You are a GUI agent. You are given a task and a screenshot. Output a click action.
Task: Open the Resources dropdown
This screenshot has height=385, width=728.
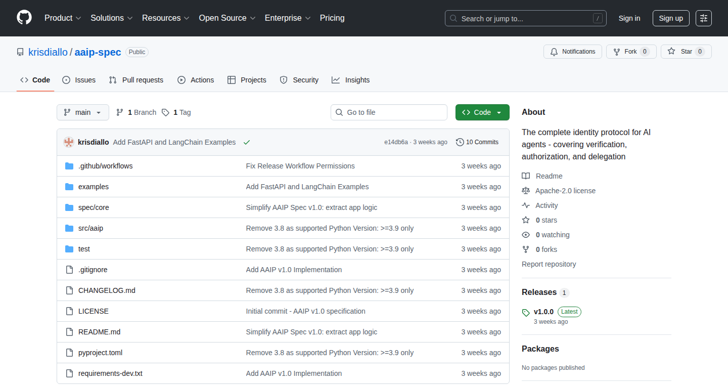point(166,18)
